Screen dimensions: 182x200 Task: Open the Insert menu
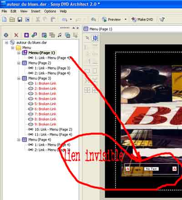(35, 11)
